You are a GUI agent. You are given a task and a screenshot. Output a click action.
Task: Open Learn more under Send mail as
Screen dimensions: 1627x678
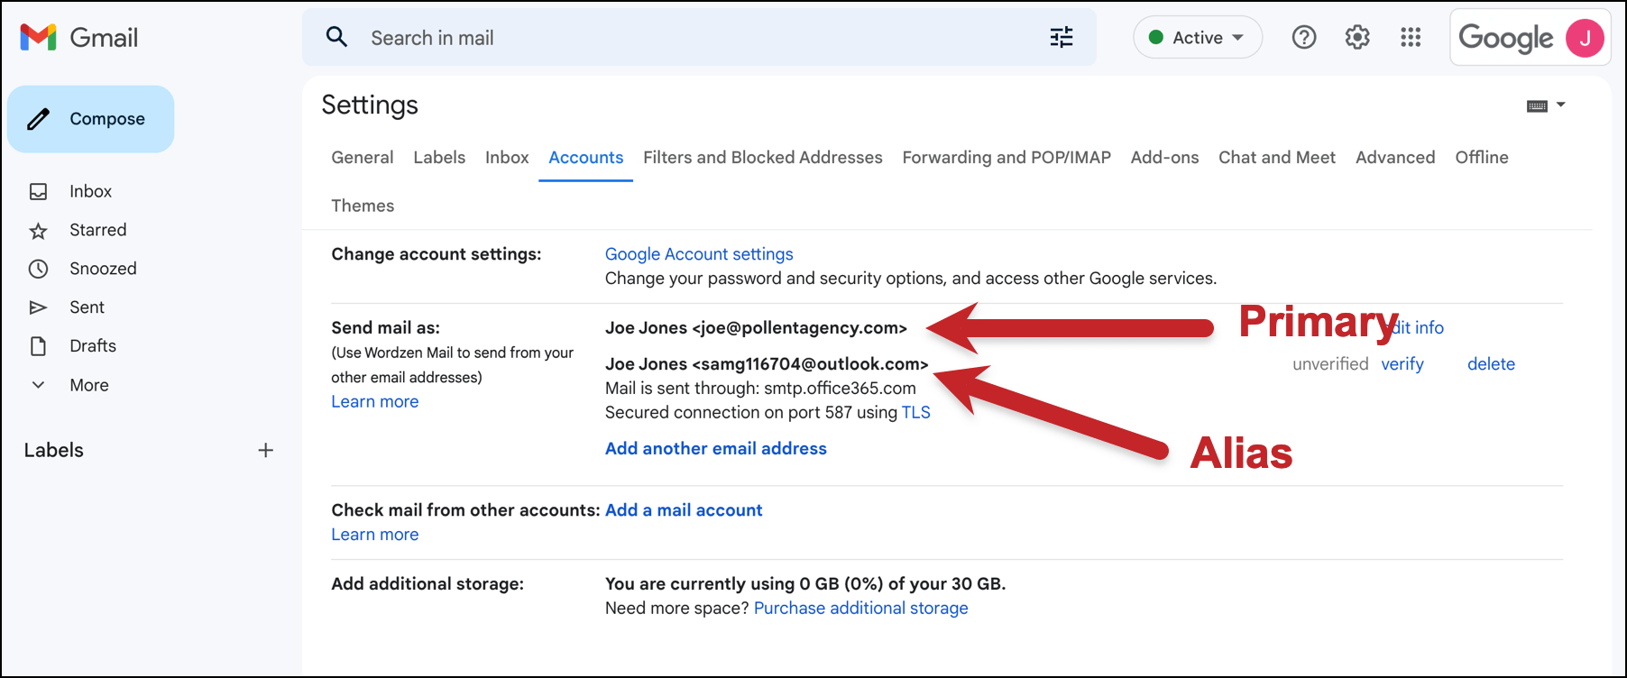(x=375, y=401)
